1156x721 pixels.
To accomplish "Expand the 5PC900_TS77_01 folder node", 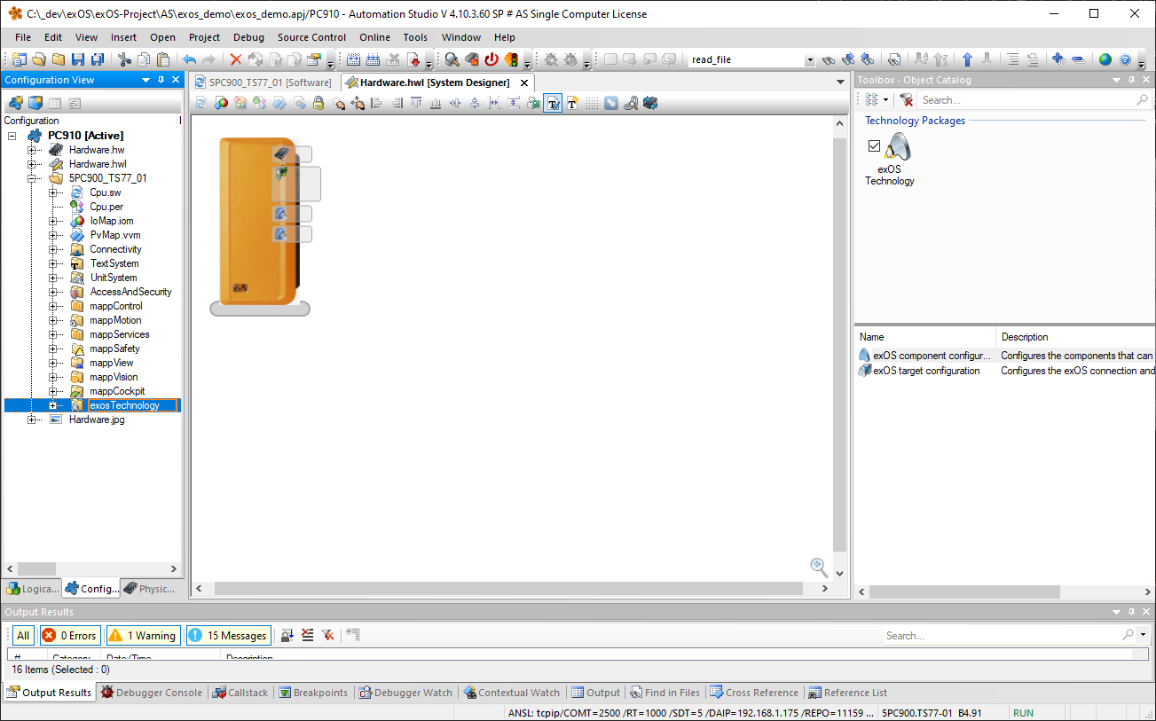I will tap(33, 178).
